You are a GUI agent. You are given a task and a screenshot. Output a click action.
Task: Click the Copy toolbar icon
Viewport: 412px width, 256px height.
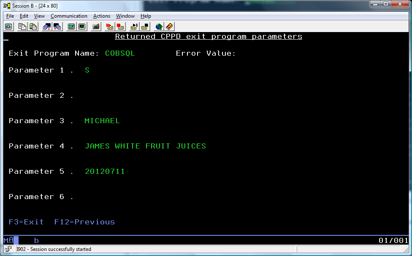coord(22,27)
